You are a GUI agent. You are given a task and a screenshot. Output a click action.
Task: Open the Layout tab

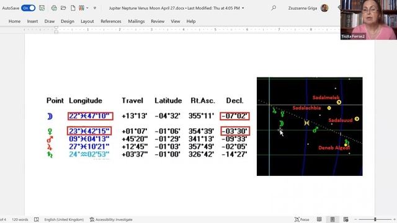(87, 22)
